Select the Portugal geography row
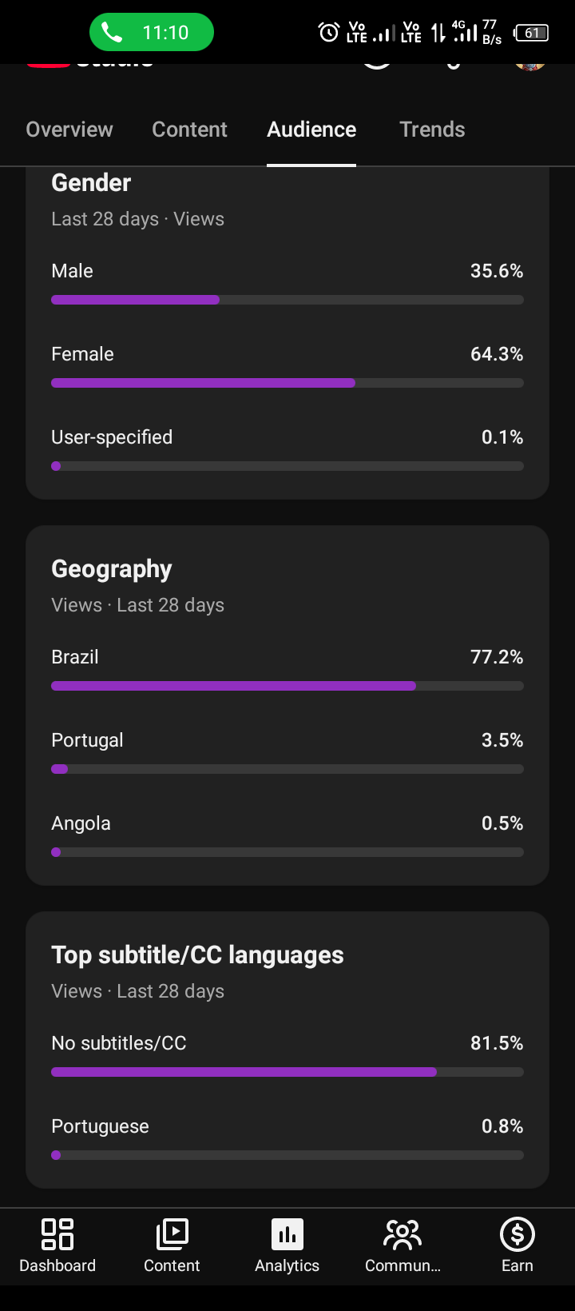 pyautogui.click(x=287, y=751)
